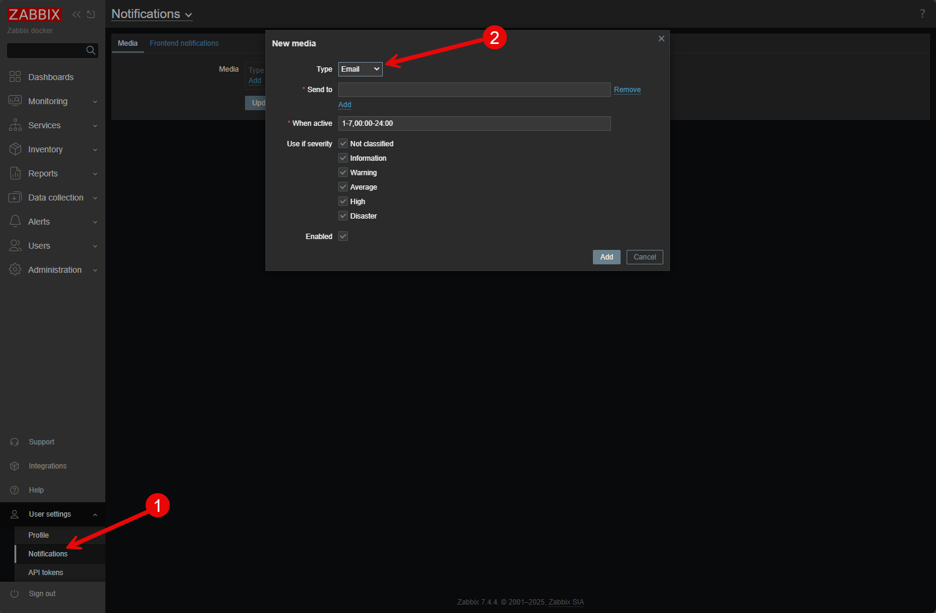Click the Remove link next to Send to
Viewport: 936px width, 613px height.
[x=627, y=89]
